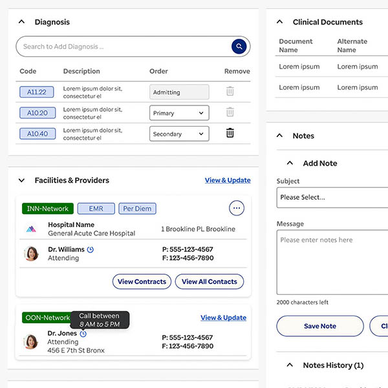388x388 pixels.
Task: Click the trash icon for code A11.22
Action: [x=230, y=92]
